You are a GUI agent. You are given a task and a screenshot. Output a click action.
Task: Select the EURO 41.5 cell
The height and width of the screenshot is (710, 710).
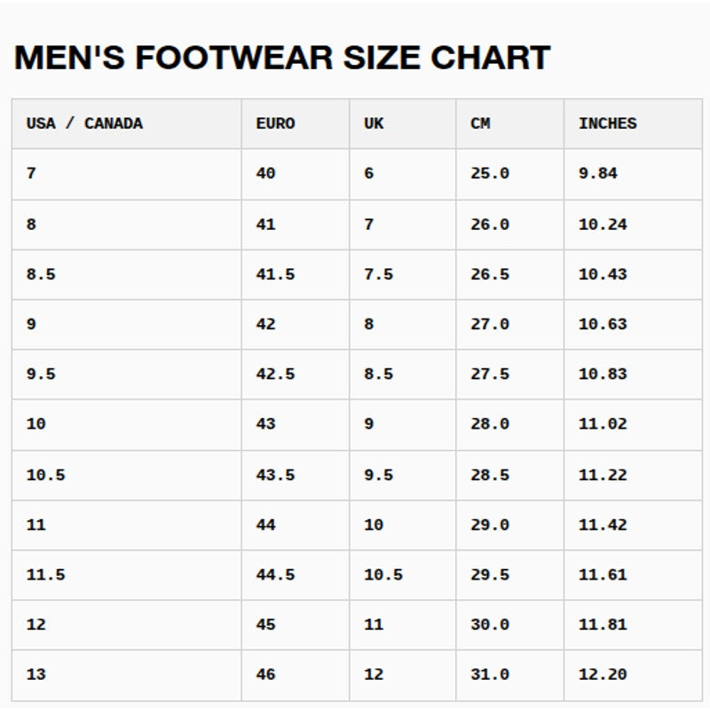tap(296, 275)
